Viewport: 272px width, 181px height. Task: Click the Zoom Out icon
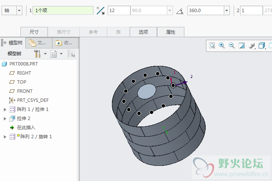pos(231,45)
